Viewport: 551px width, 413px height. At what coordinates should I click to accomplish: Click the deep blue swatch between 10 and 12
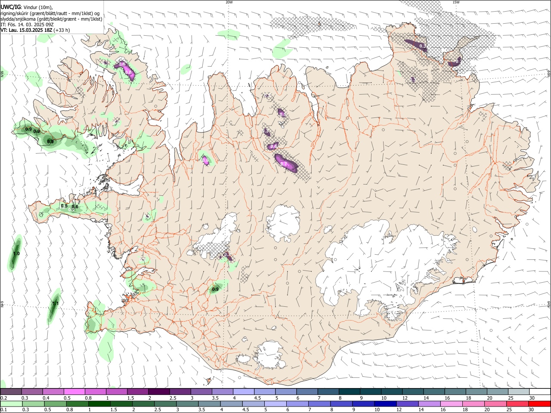(x=385, y=404)
